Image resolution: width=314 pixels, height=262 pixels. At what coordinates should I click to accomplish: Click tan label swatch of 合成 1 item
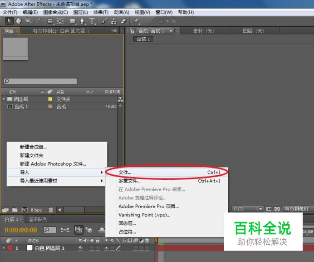[x=50, y=106]
